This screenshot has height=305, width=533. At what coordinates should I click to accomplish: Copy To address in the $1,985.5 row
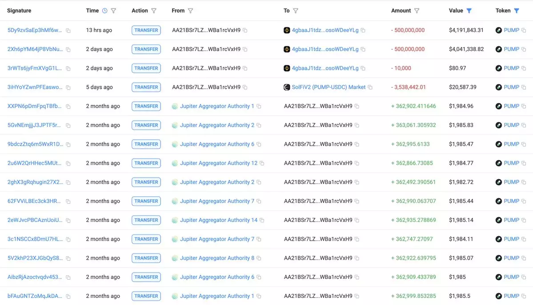[357, 296]
